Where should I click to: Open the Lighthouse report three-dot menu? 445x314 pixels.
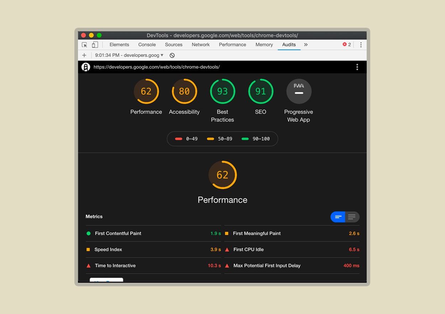tap(357, 67)
